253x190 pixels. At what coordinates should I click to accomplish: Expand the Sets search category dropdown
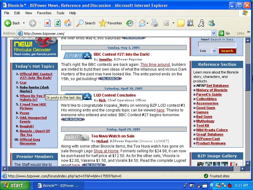pyautogui.click(x=214, y=51)
